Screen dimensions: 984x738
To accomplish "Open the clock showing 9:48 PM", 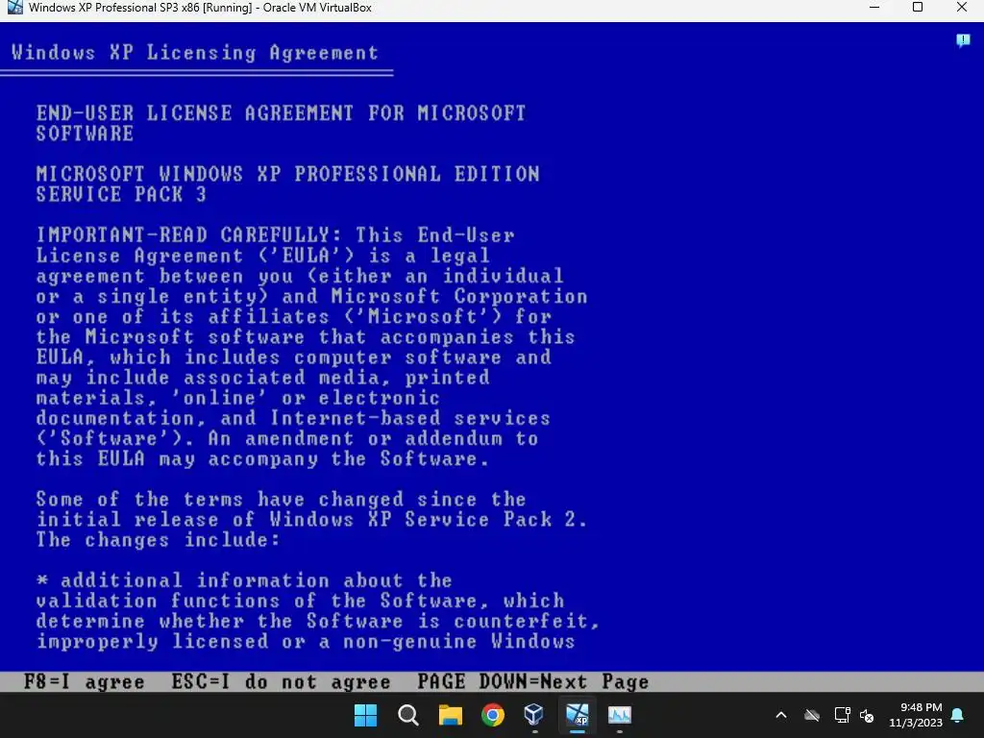I will (916, 715).
